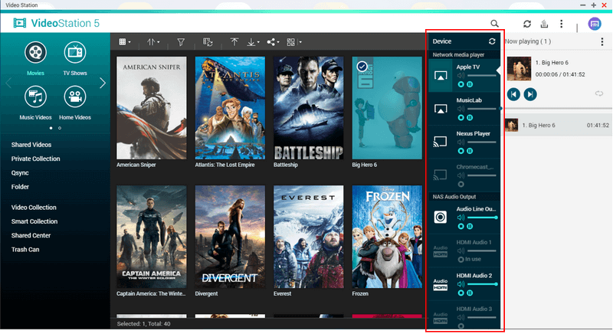Image resolution: width=613 pixels, height=334 pixels.
Task: Go to next category page arrow
Action: (x=103, y=83)
